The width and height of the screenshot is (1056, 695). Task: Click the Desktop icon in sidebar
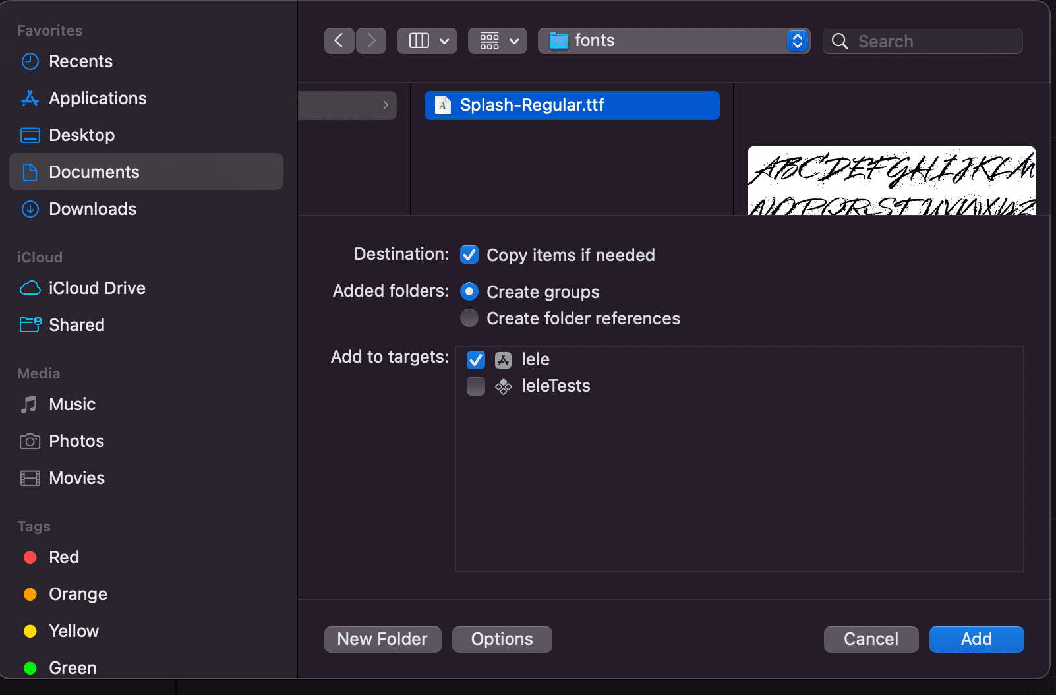30,135
